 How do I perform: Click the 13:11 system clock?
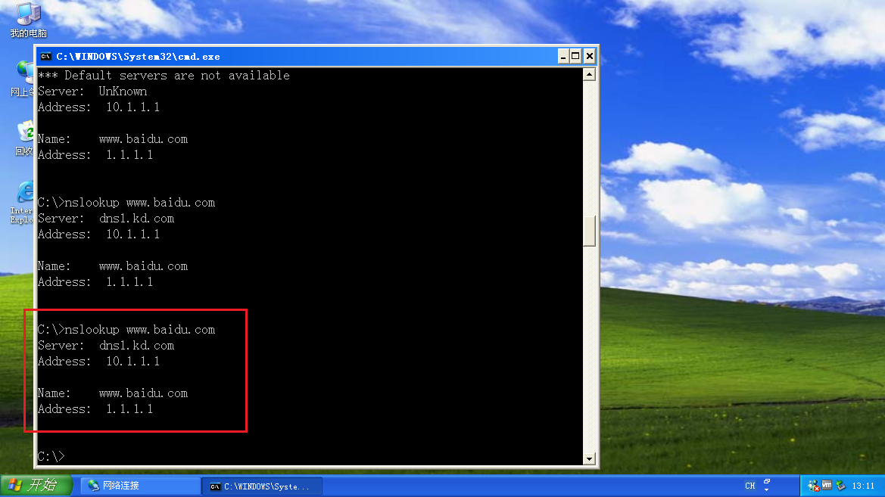(863, 485)
